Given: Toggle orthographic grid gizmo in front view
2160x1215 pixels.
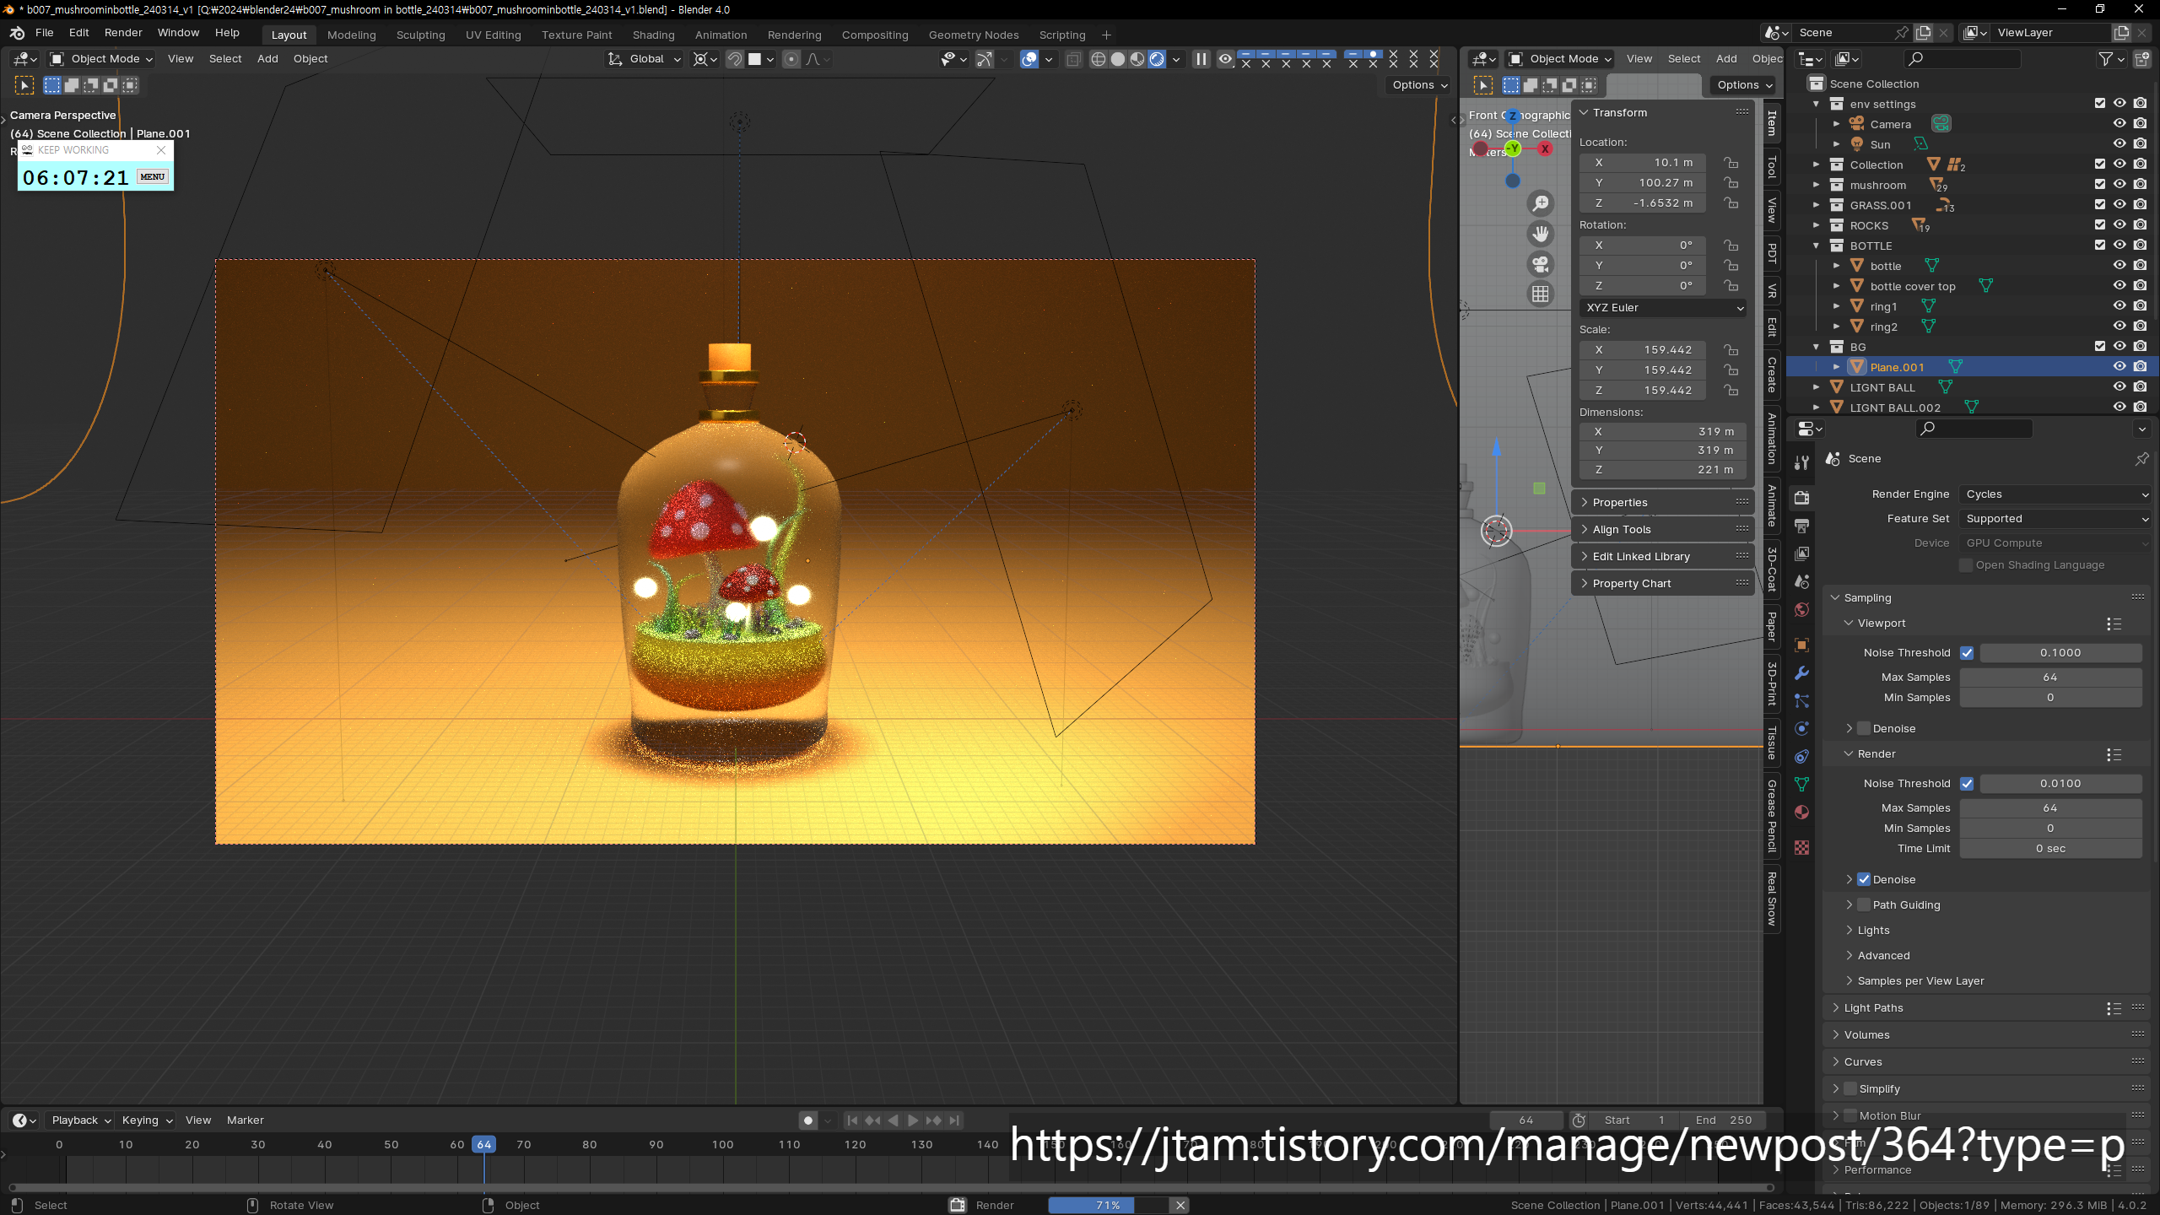Looking at the screenshot, I should click(1541, 294).
